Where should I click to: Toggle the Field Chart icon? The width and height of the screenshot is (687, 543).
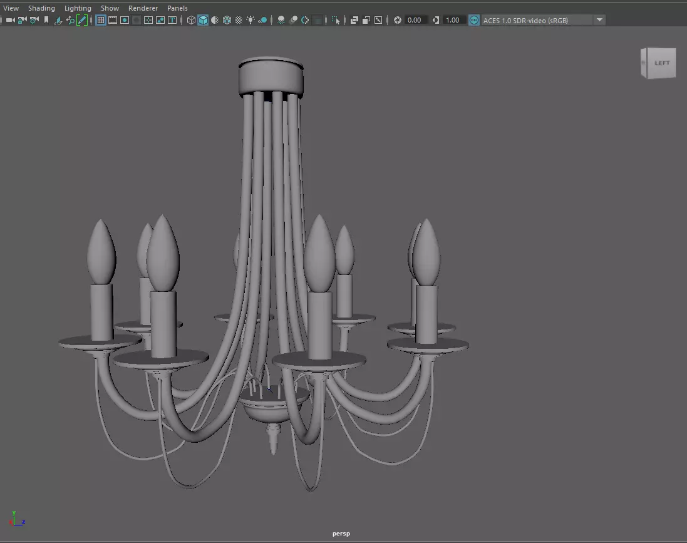(148, 19)
